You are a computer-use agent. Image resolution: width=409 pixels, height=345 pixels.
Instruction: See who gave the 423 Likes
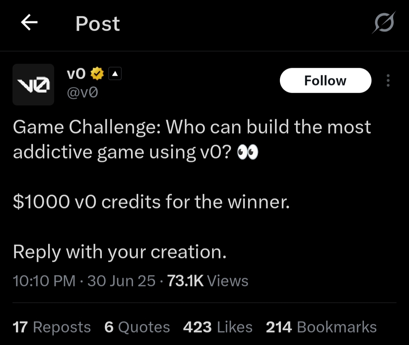click(218, 327)
